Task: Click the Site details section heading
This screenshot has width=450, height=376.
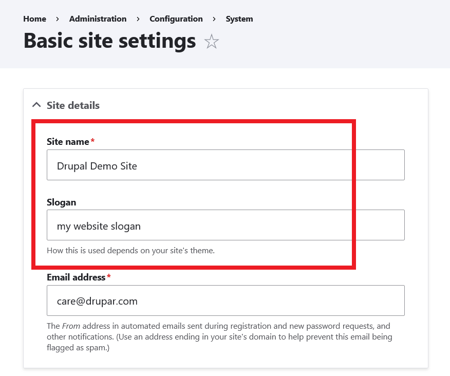Action: [x=72, y=105]
